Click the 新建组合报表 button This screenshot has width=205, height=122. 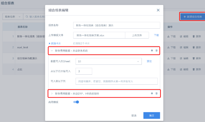coord(193,16)
